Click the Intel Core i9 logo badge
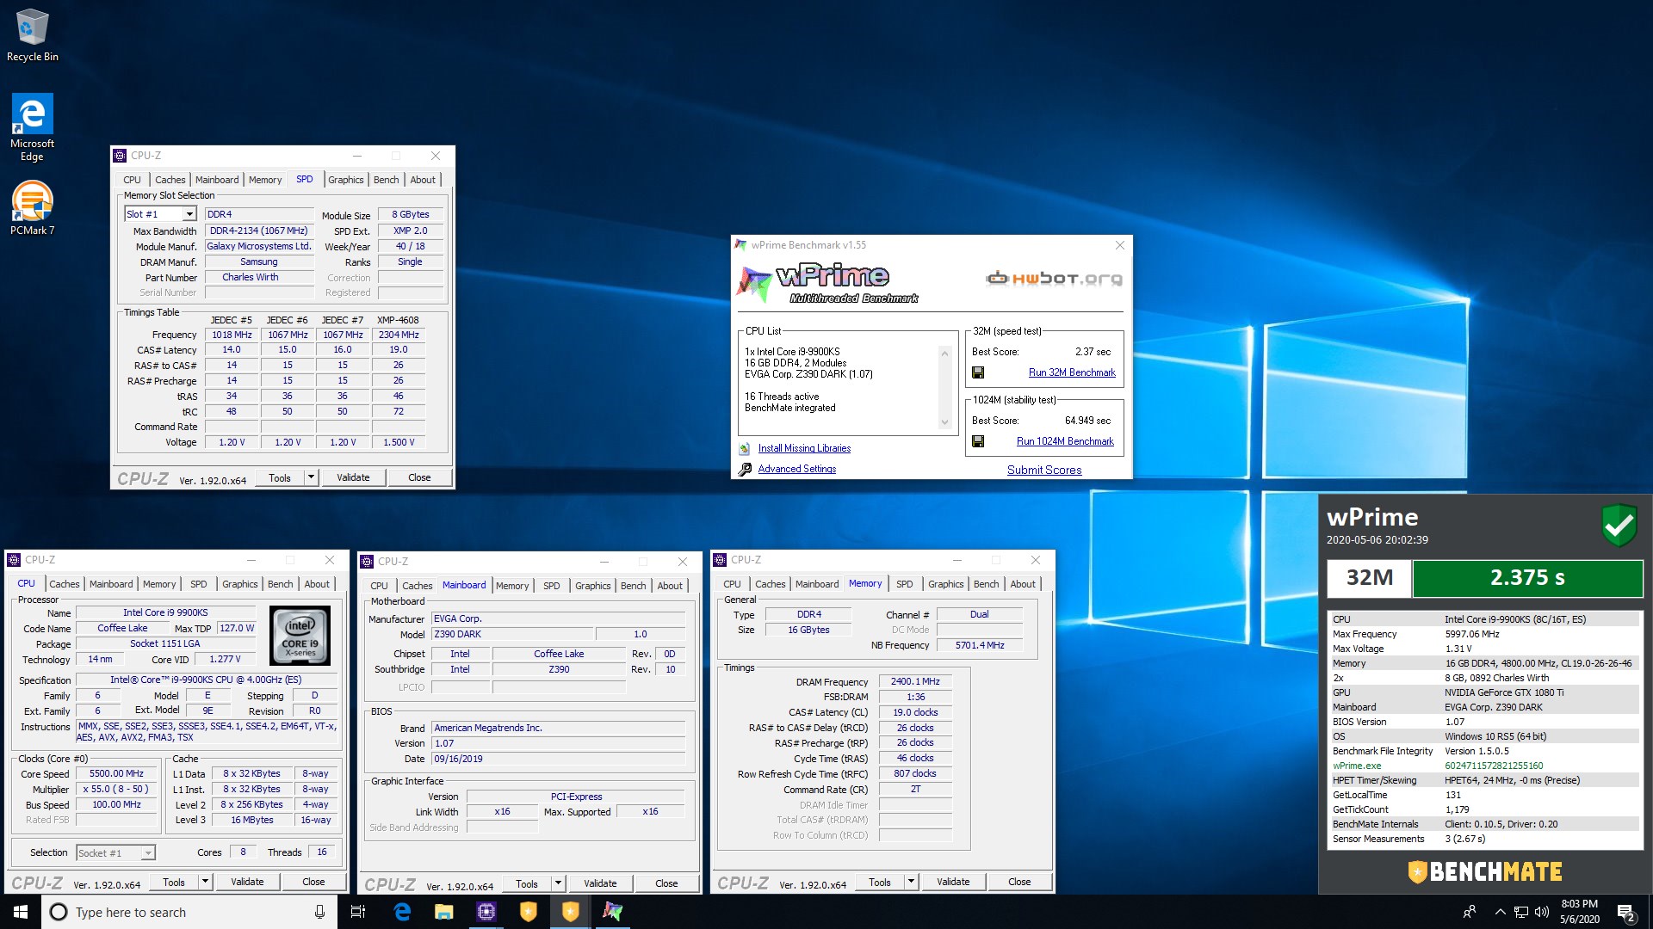Image resolution: width=1653 pixels, height=929 pixels. (x=300, y=636)
